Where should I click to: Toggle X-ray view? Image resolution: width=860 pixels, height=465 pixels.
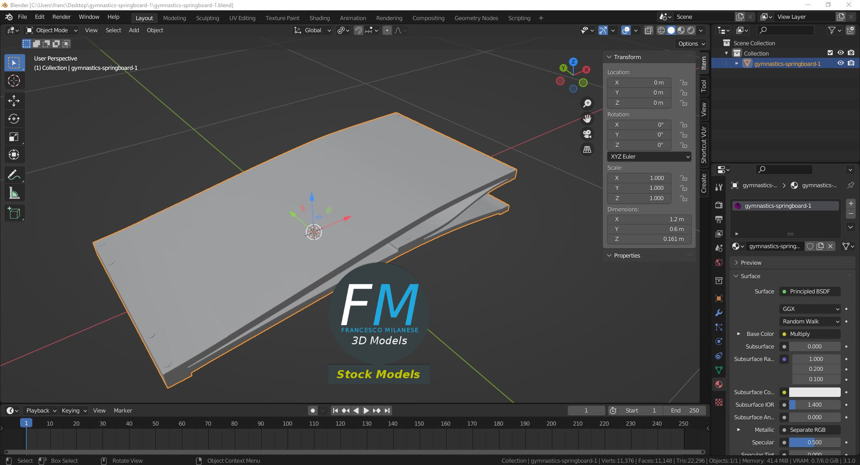(x=648, y=30)
